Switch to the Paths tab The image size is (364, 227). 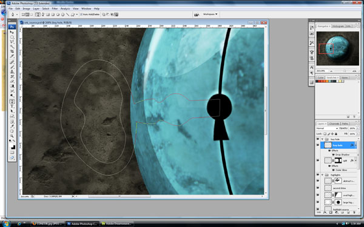[x=345, y=123]
